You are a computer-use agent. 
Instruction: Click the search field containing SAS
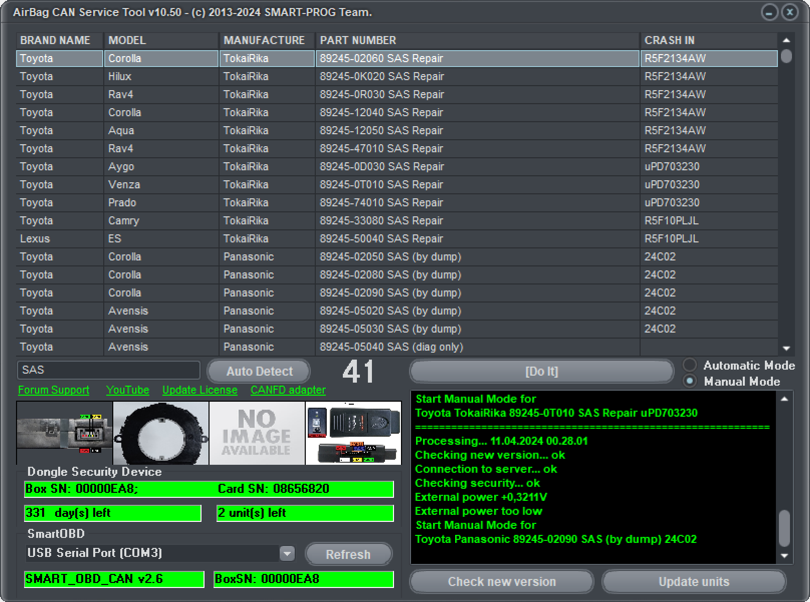point(109,370)
